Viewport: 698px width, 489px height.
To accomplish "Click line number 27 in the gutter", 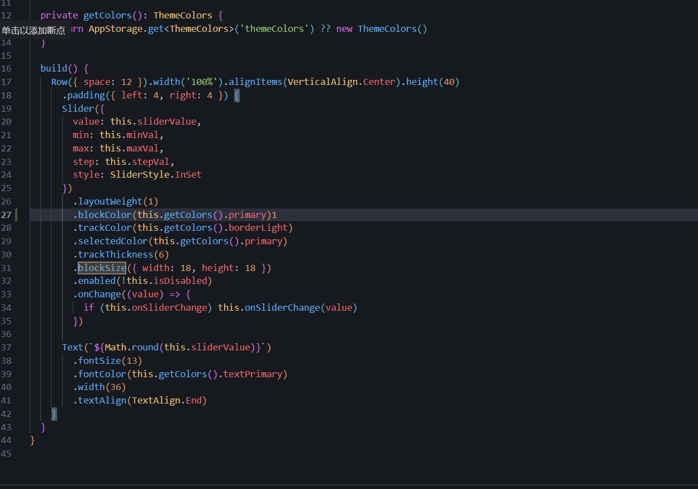I will pyautogui.click(x=6, y=215).
